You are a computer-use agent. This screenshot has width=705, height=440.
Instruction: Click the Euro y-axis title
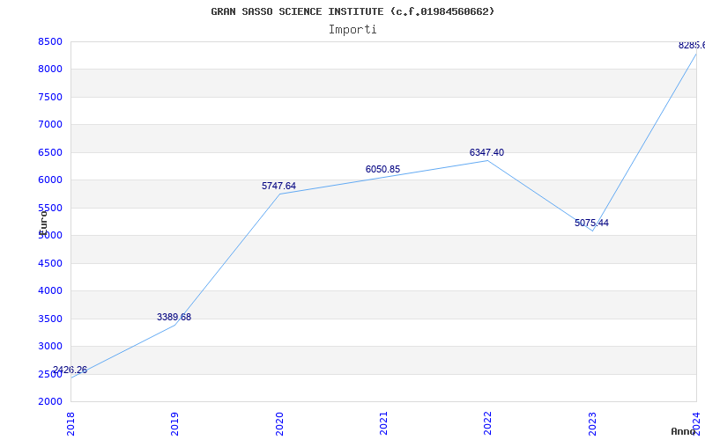(43, 223)
